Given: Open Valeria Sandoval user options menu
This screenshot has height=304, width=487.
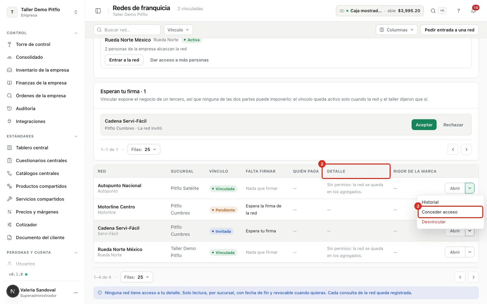Looking at the screenshot, I should [x=76, y=293].
